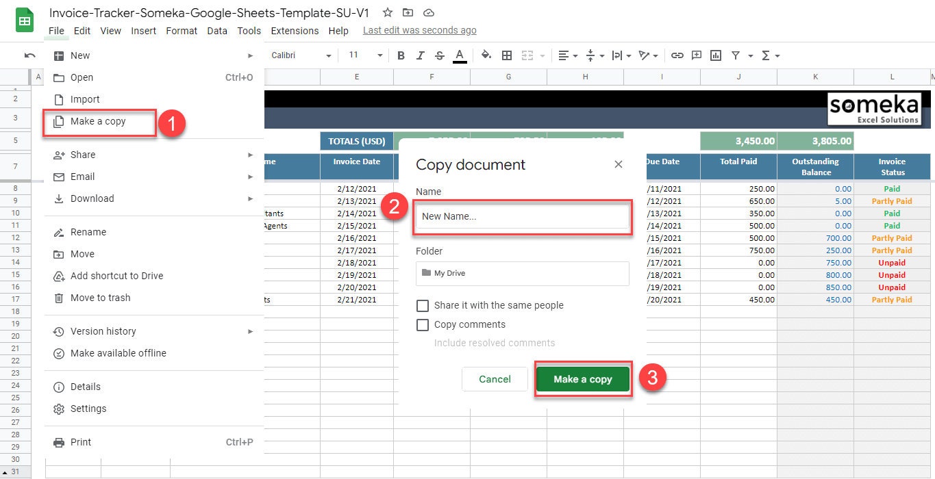Check 'Share it with the same people'
Viewport: 935px width, 479px height.
point(423,306)
